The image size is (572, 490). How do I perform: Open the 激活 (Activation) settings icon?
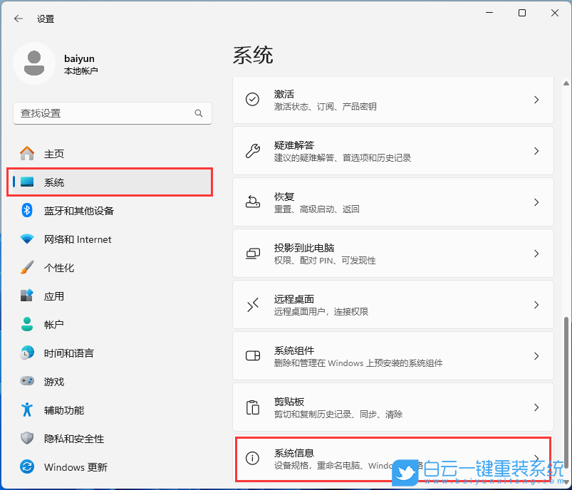[252, 100]
